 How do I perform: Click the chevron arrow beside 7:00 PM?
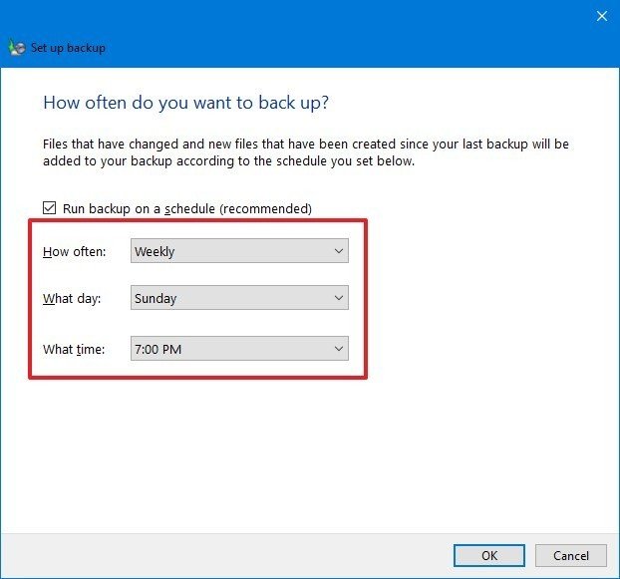tap(339, 349)
